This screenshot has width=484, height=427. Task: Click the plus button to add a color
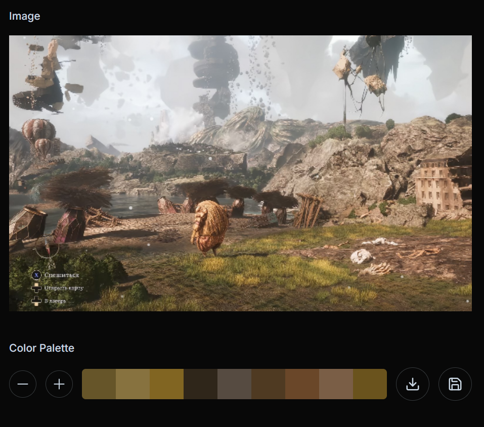pos(59,384)
